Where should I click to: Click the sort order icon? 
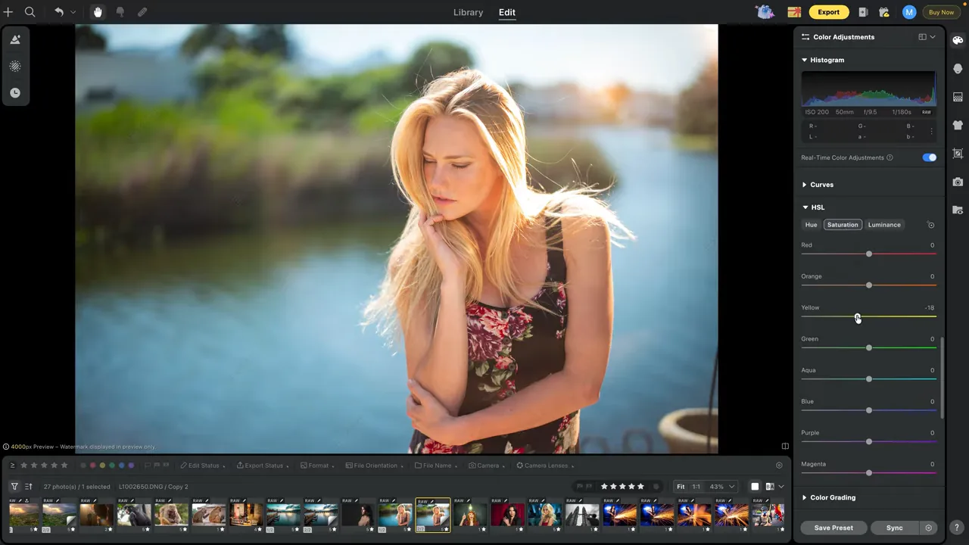(x=29, y=487)
